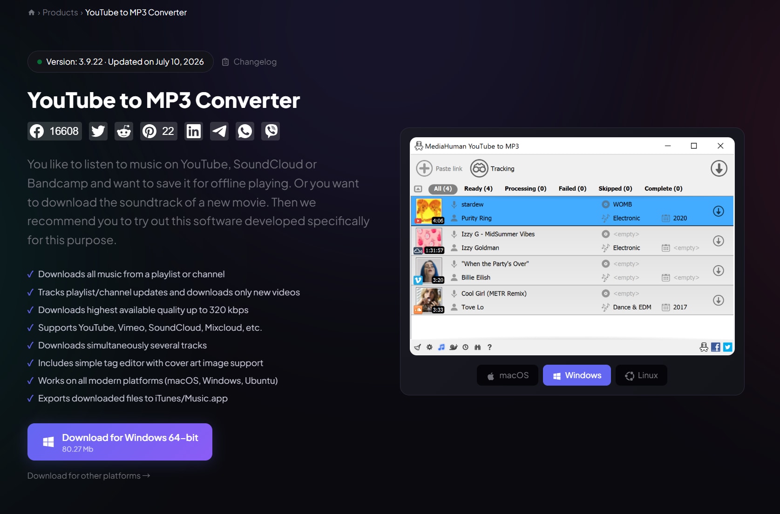This screenshot has width=780, height=514.
Task: Share the page via WhatsApp
Action: pos(245,131)
